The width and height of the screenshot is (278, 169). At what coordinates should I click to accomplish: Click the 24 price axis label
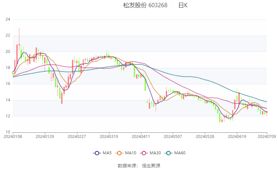8,19
